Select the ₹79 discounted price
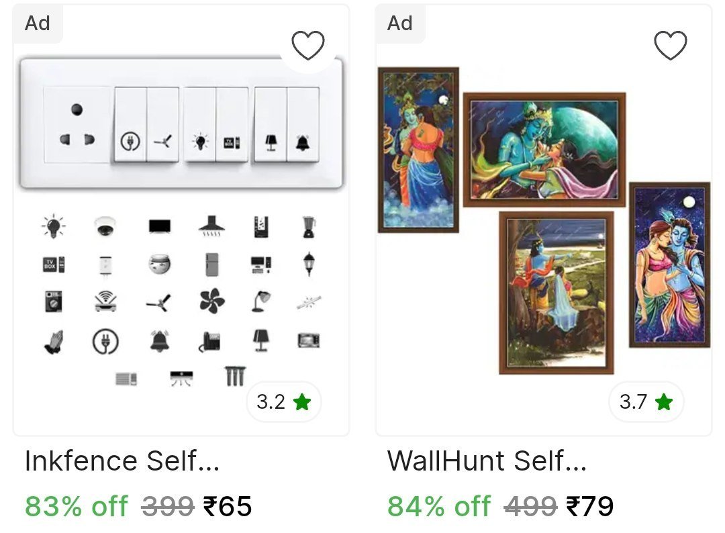This screenshot has height=533, width=725. pos(590,506)
